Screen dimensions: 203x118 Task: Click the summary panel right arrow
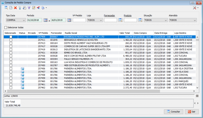198,103
